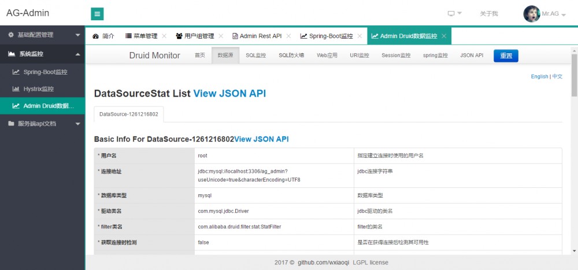The image size is (578, 270).
Task: Click Admin Druid数据 sidebar chart icon
Action: coord(16,106)
